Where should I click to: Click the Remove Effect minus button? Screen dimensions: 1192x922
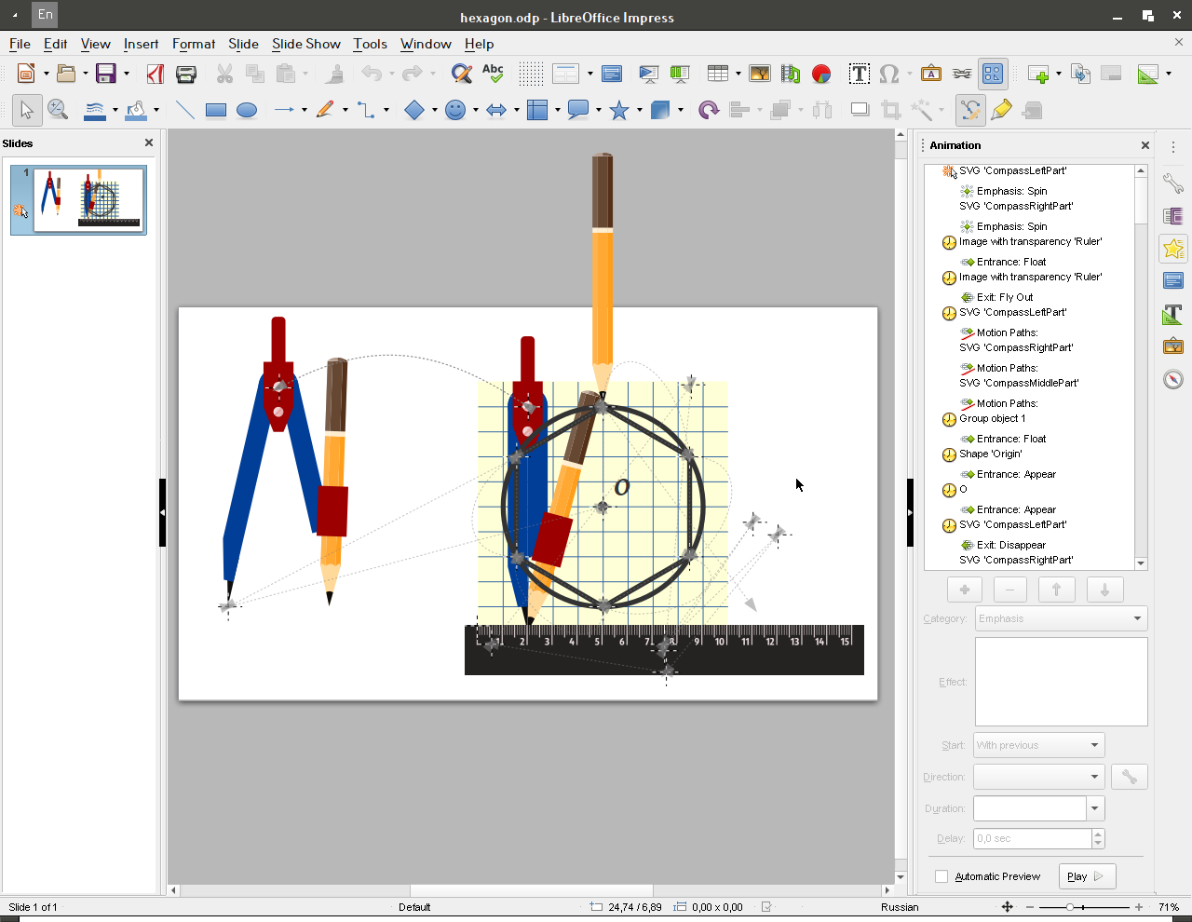point(1010,590)
